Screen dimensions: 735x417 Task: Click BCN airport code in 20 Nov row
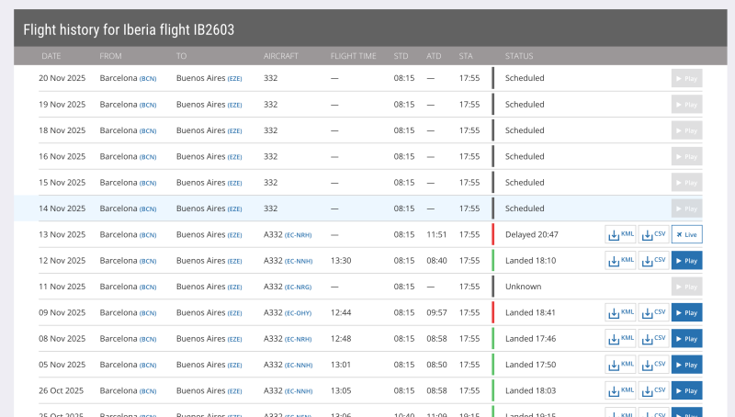pyautogui.click(x=148, y=79)
